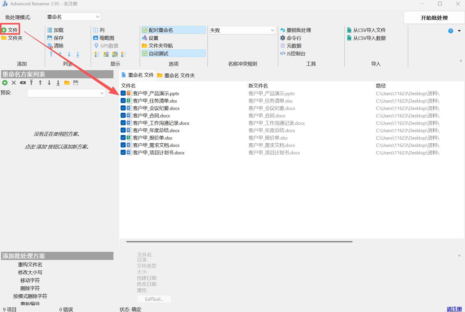This screenshot has height=312, width=465.
Task: Sort by 路径 column header
Action: tap(419, 86)
